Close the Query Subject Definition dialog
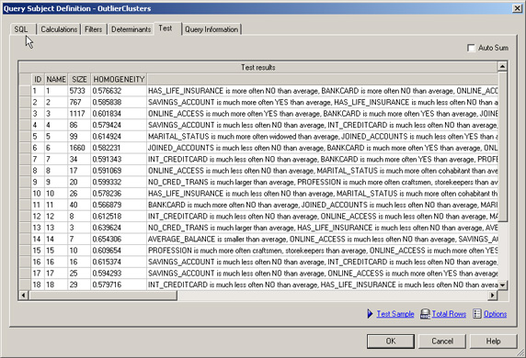The width and height of the screenshot is (526, 358). (518, 8)
